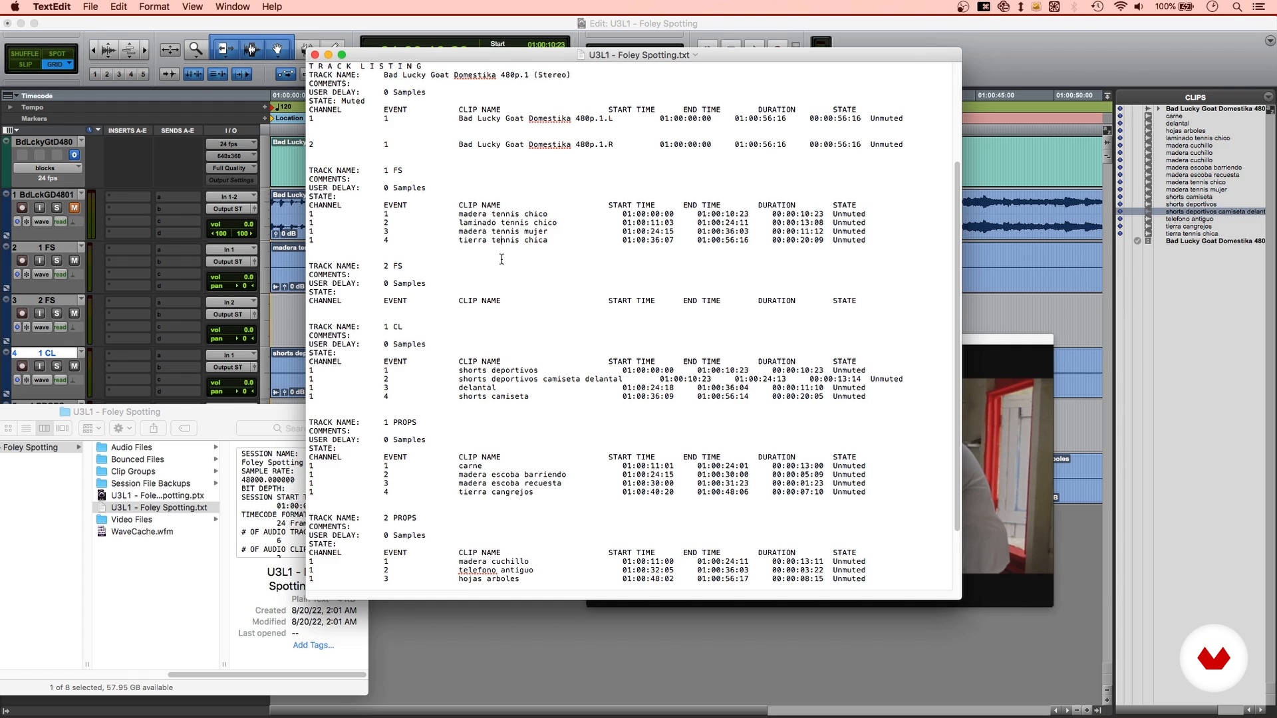Viewport: 1277px width, 718px height.
Task: Unmute the BdLckGD4801 audio track
Action: coord(74,208)
